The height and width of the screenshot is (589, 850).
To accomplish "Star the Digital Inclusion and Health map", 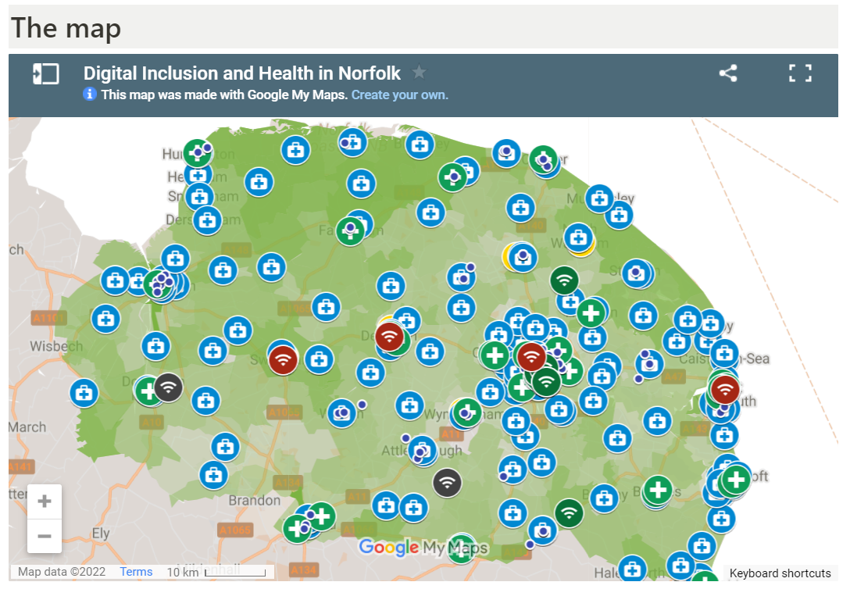I will [x=419, y=72].
